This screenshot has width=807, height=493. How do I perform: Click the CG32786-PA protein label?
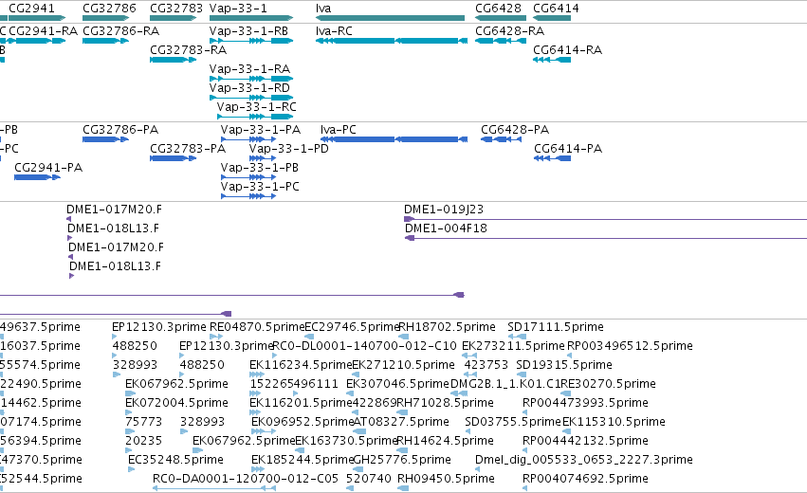point(120,130)
